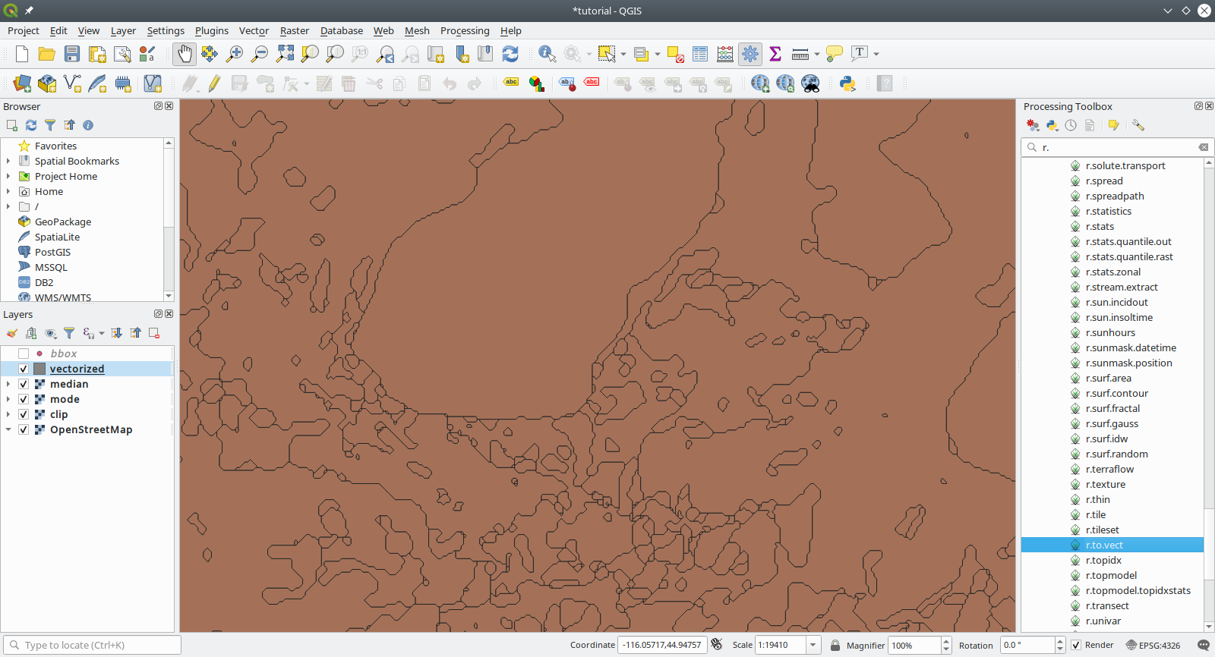Zoom to full extent

(x=285, y=54)
